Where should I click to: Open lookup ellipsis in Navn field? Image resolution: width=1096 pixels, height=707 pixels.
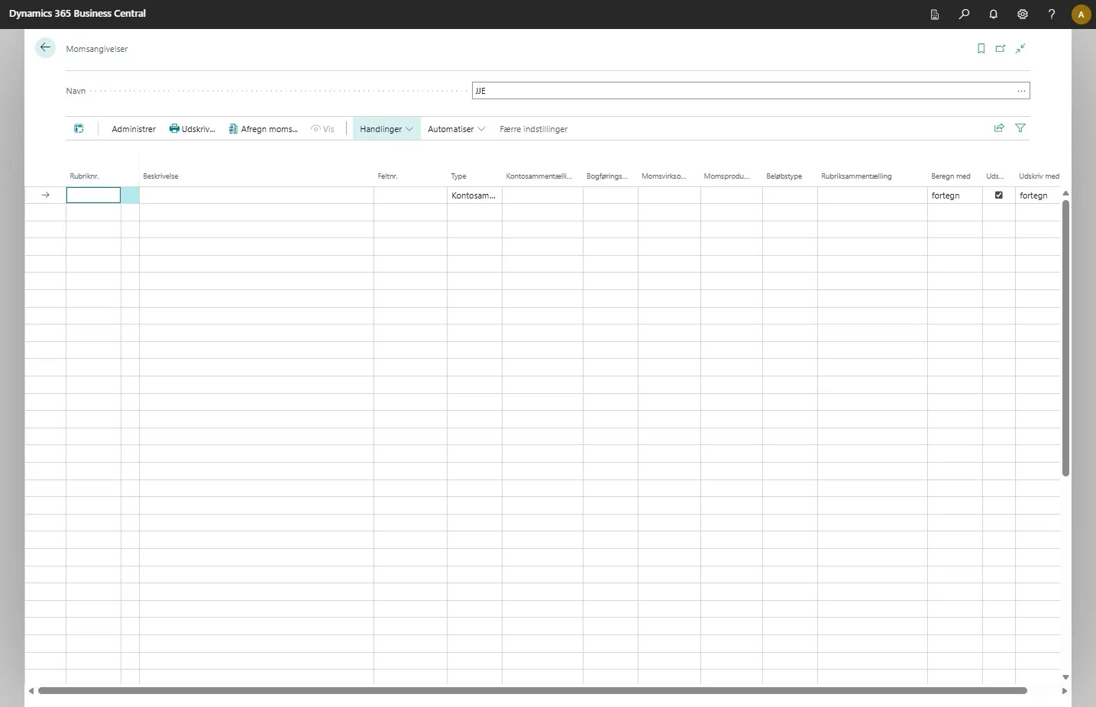click(x=1021, y=91)
